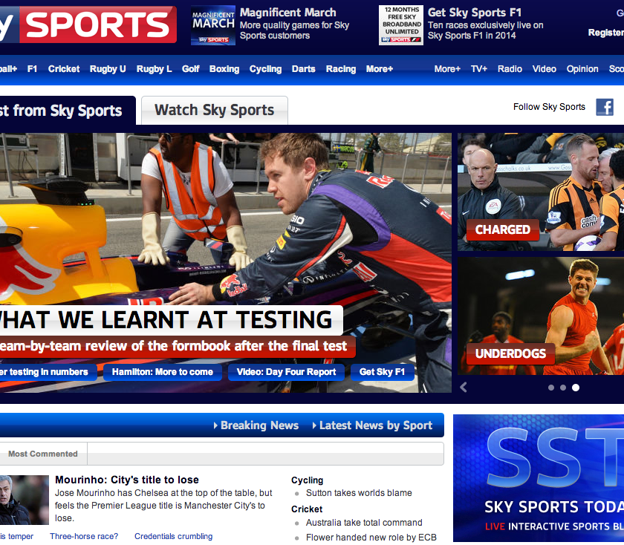Open the Cricket section

[64, 69]
